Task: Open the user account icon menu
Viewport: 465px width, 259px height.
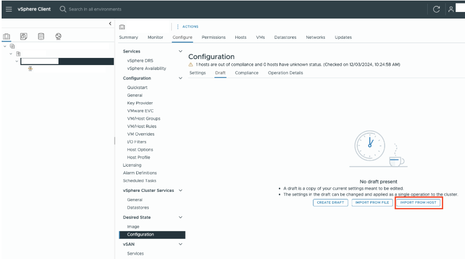Action: point(451,9)
